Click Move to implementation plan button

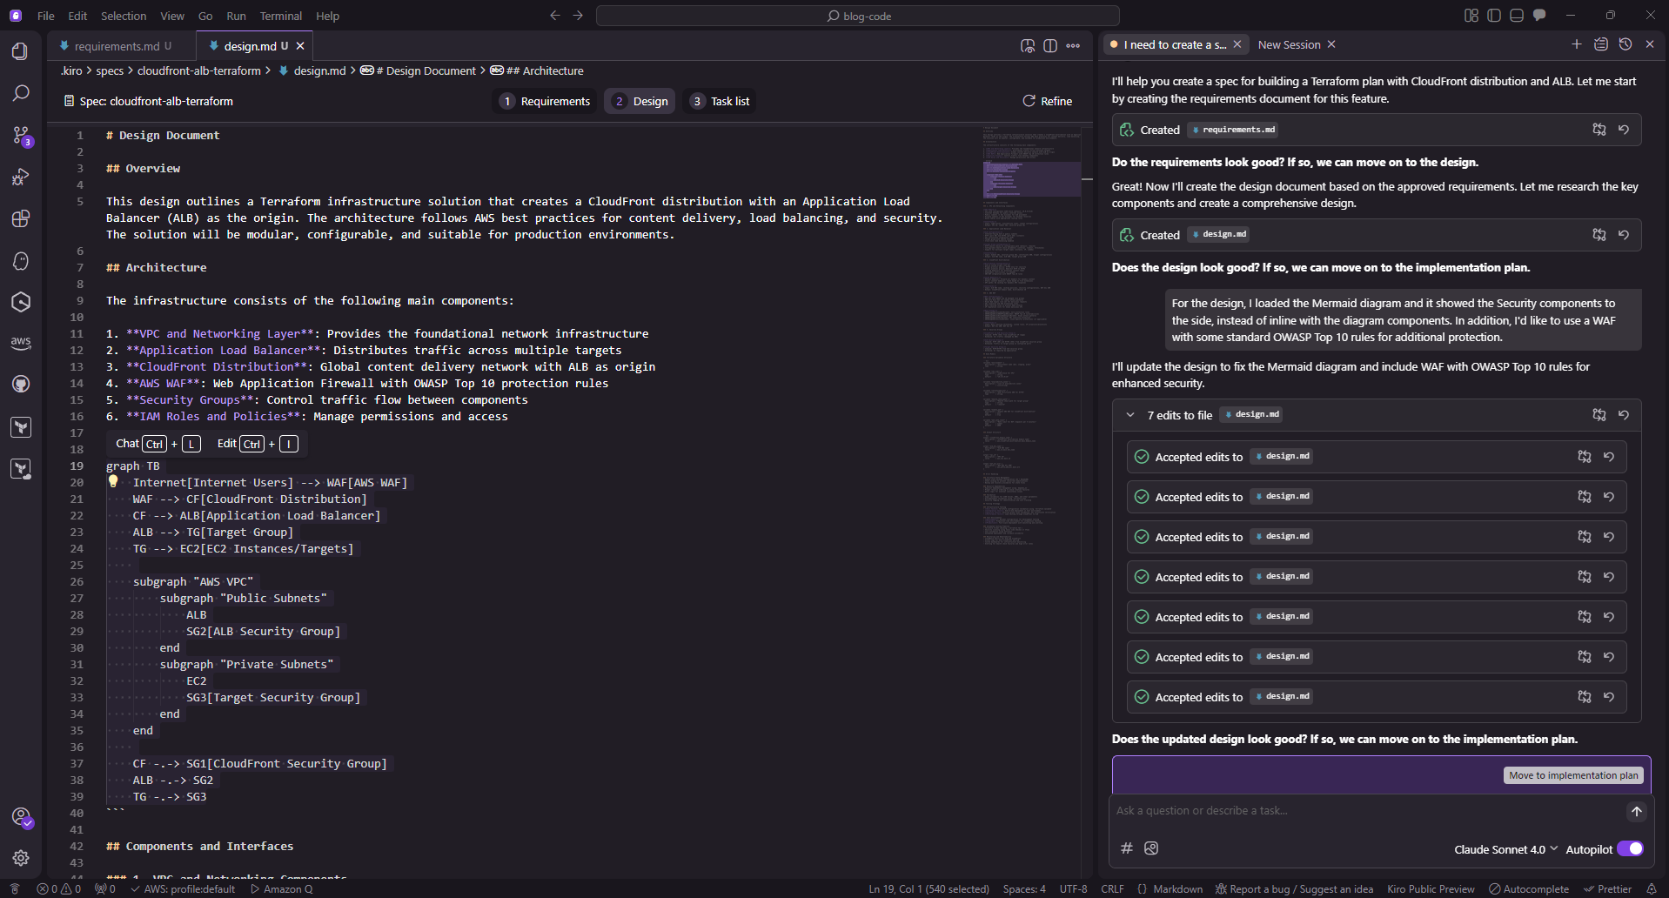[x=1573, y=775]
